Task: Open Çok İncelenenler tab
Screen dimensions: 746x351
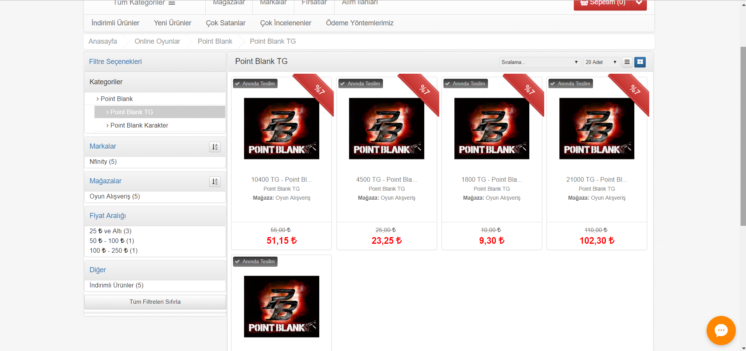Action: (286, 23)
